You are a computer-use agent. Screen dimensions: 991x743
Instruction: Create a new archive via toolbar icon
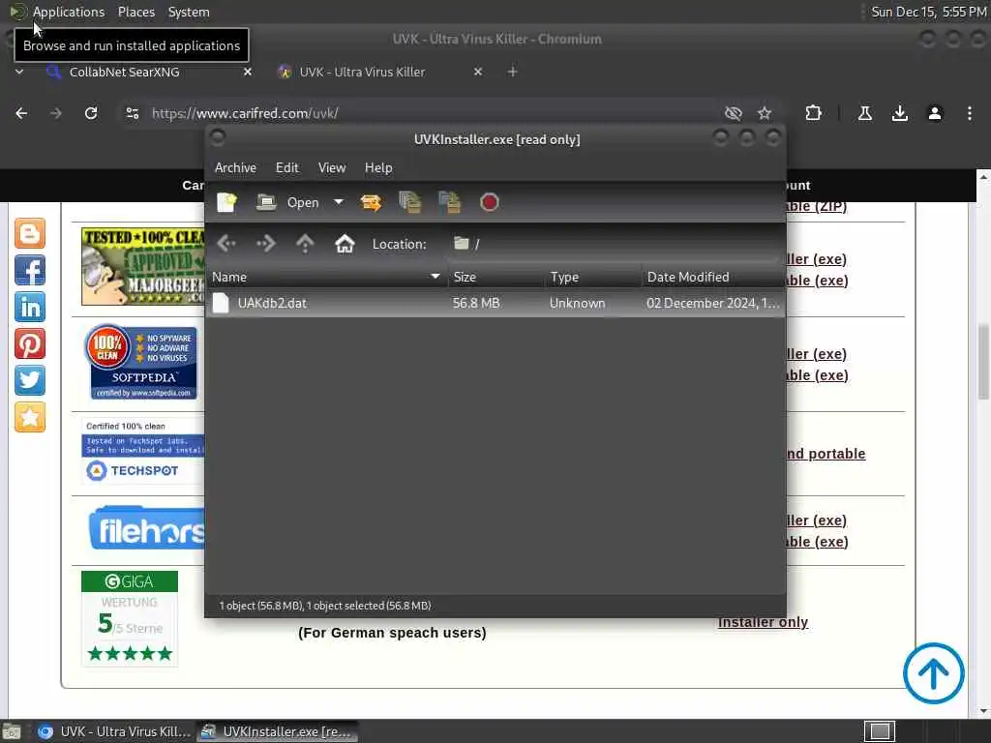(x=226, y=202)
